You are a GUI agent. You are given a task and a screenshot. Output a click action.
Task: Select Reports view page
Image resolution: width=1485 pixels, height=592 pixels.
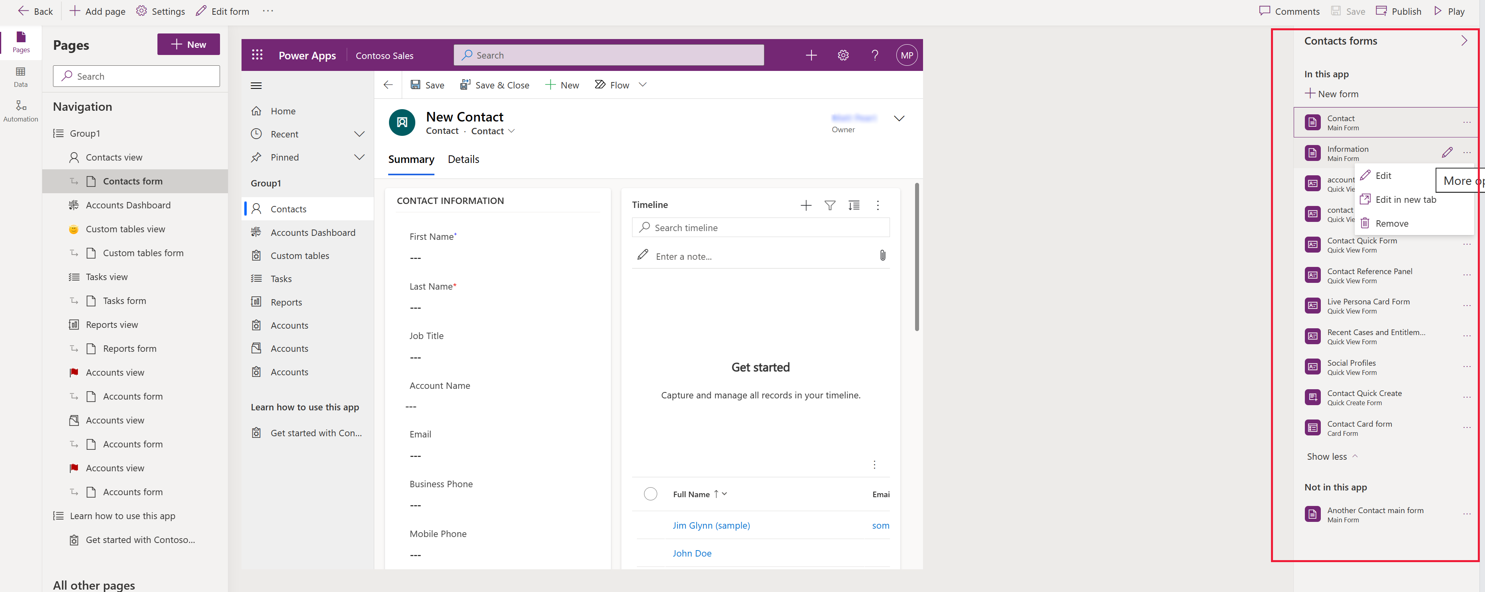(135, 325)
